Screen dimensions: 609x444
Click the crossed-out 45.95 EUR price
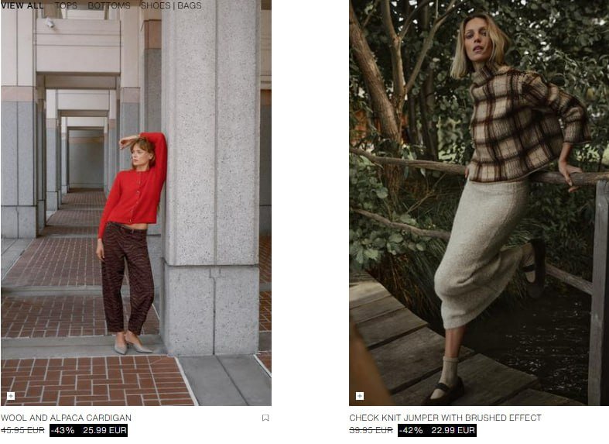pyautogui.click(x=22, y=430)
